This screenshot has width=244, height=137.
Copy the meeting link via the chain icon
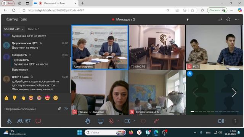click(220, 19)
